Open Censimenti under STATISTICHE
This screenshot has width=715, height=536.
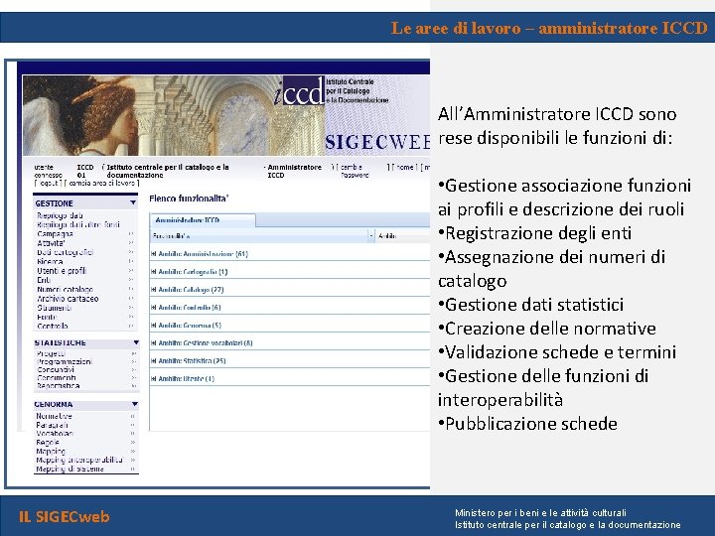56,378
